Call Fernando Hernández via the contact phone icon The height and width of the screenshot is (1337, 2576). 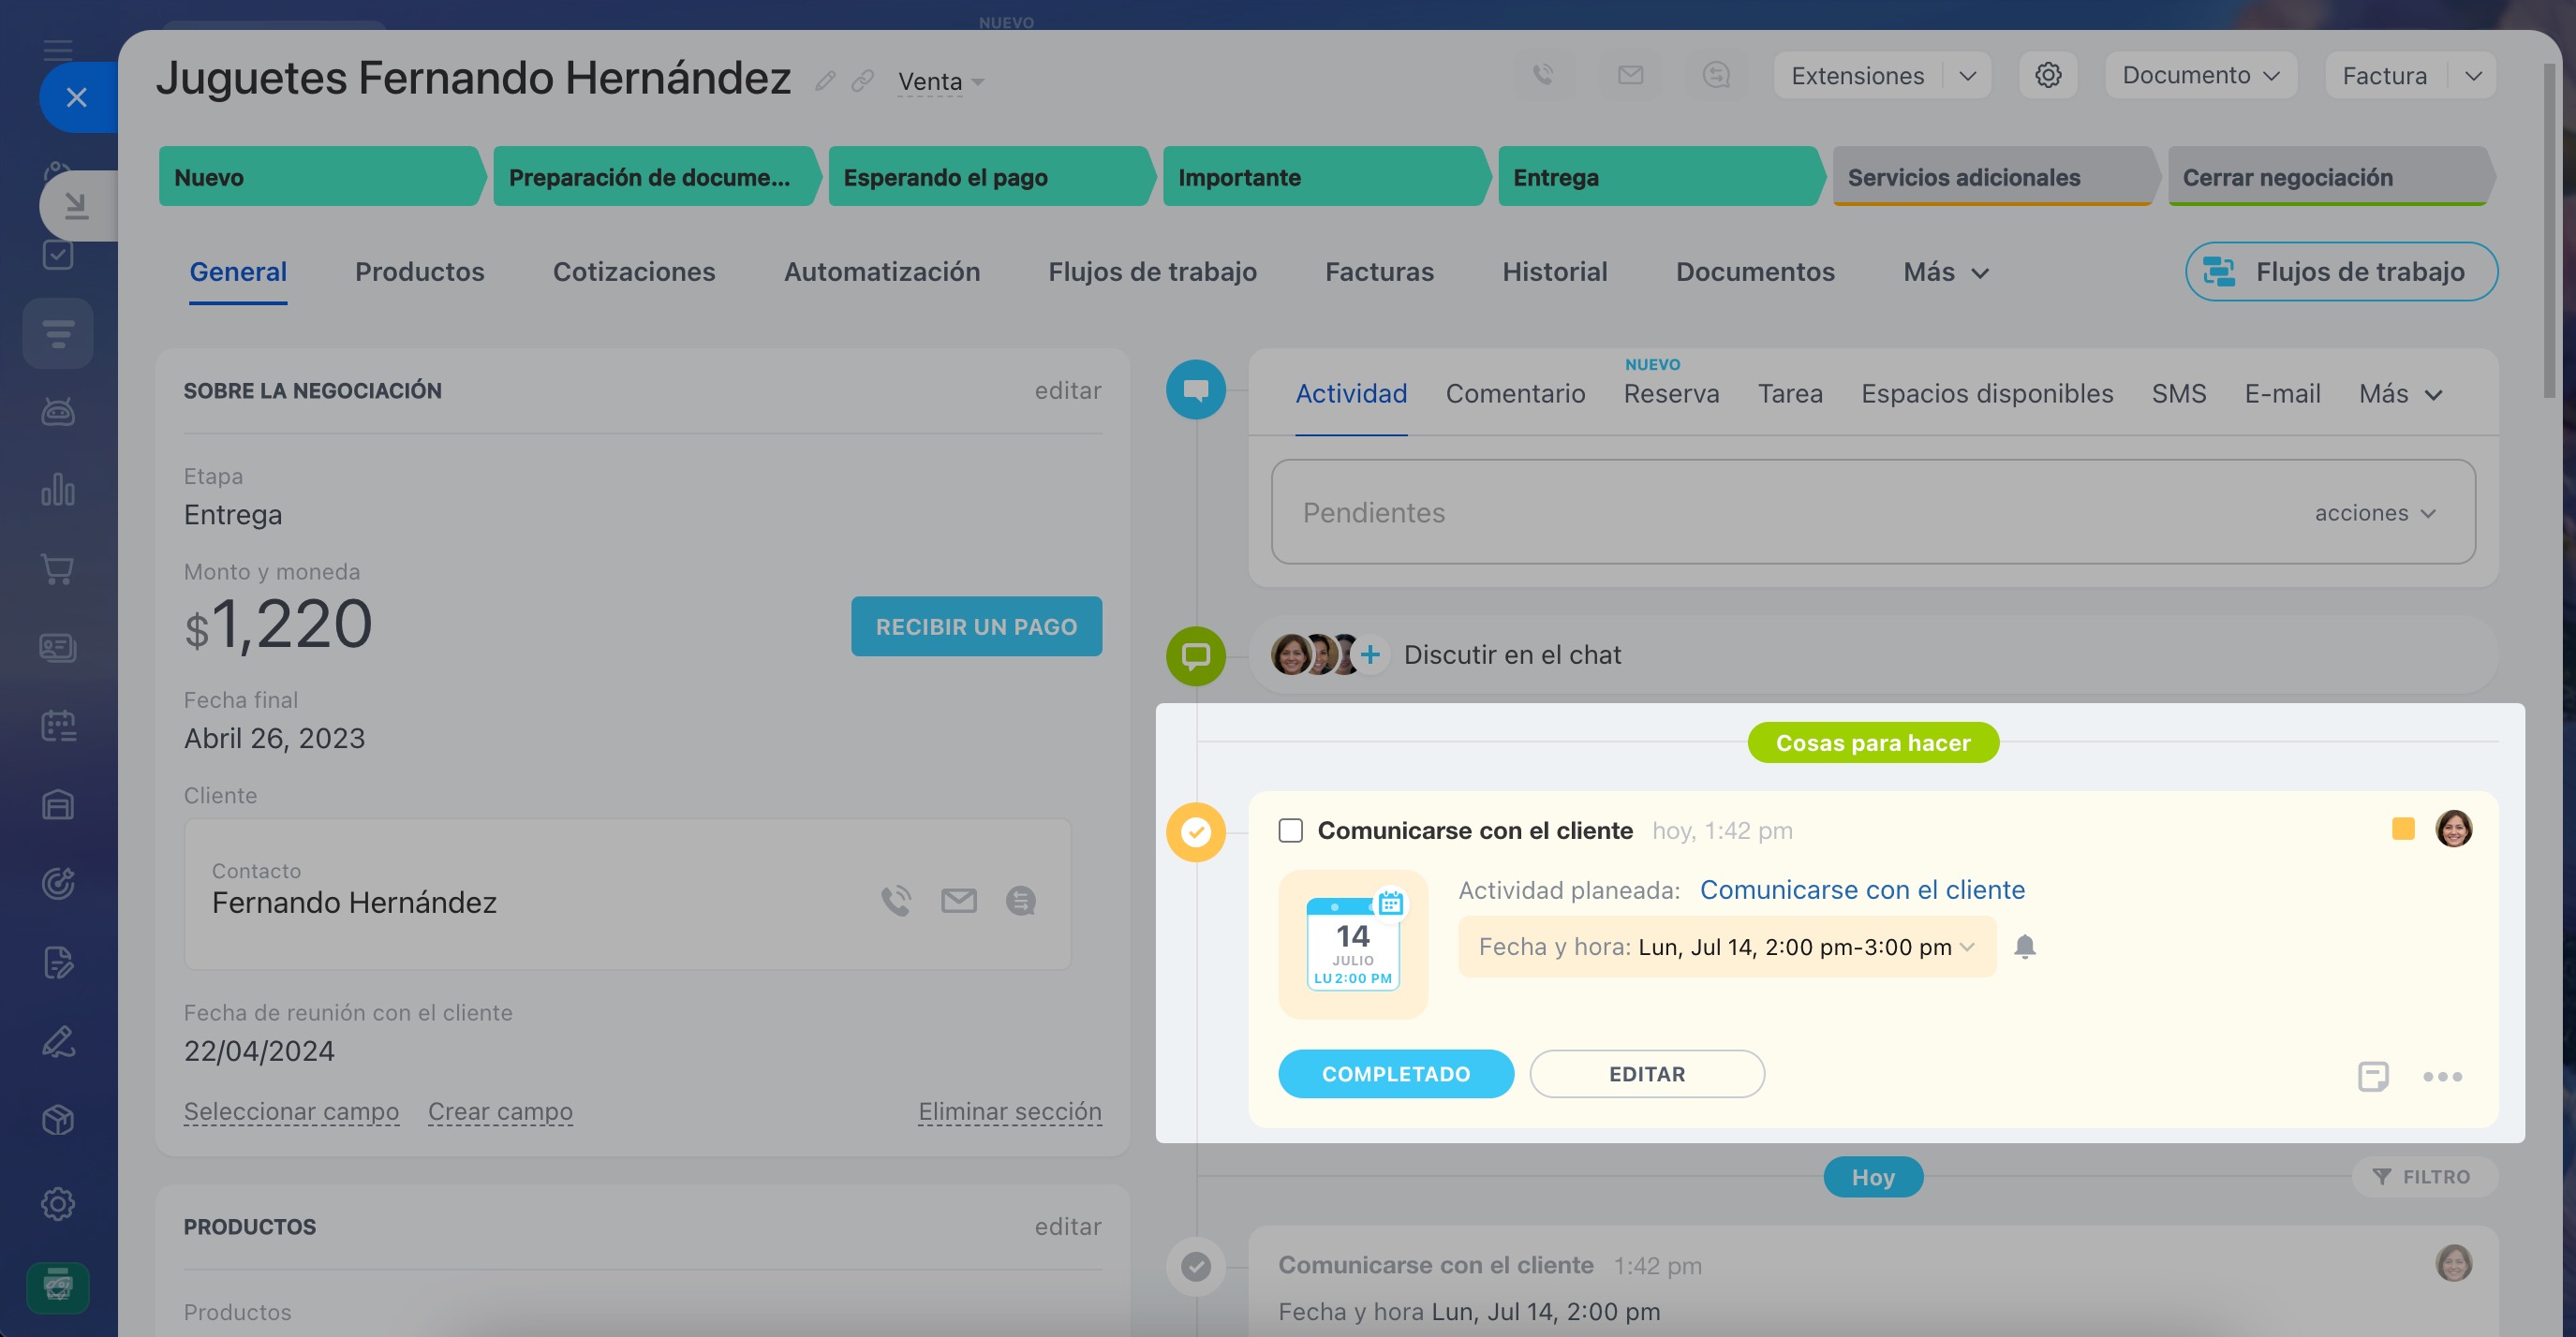tap(896, 901)
